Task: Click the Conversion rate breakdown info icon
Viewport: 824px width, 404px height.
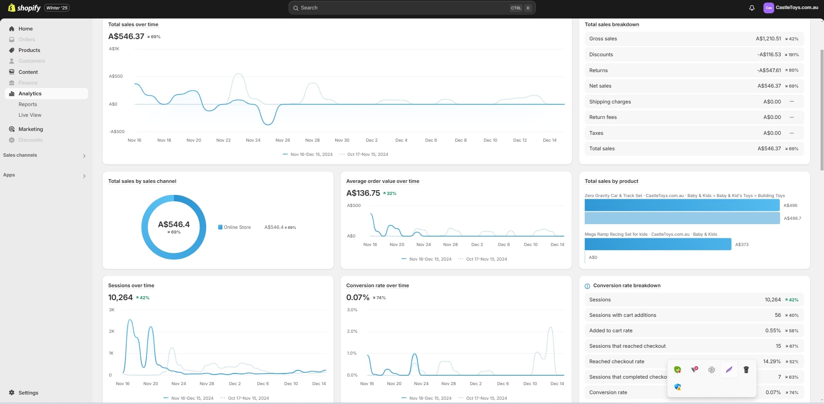Action: tap(587, 286)
